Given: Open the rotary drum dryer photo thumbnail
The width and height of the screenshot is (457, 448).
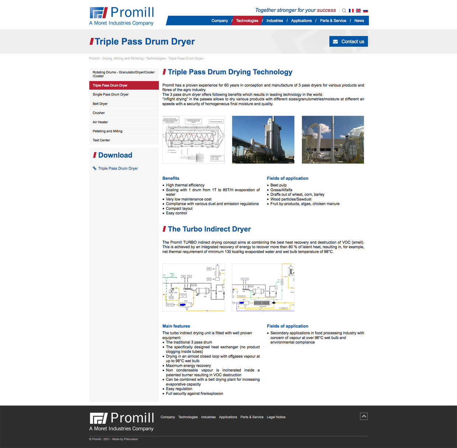Looking at the screenshot, I should point(263,139).
